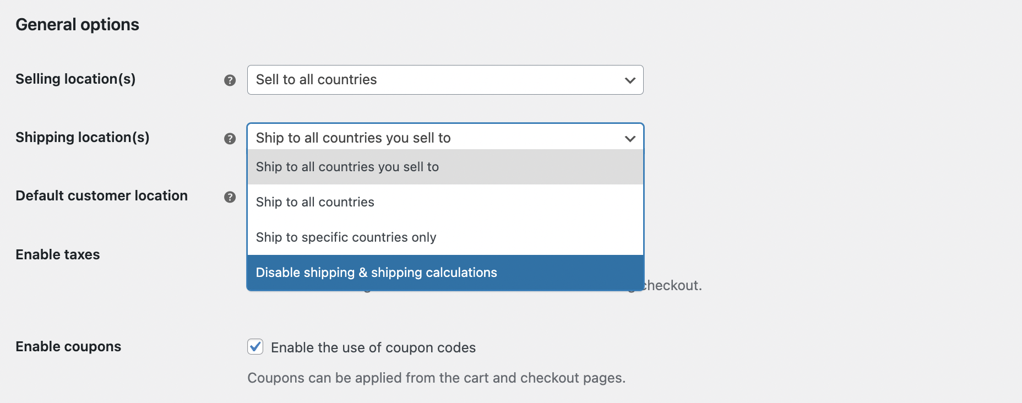1022x403 pixels.
Task: Select 'Disable shipping & shipping calculations' option
Action: [x=376, y=273]
